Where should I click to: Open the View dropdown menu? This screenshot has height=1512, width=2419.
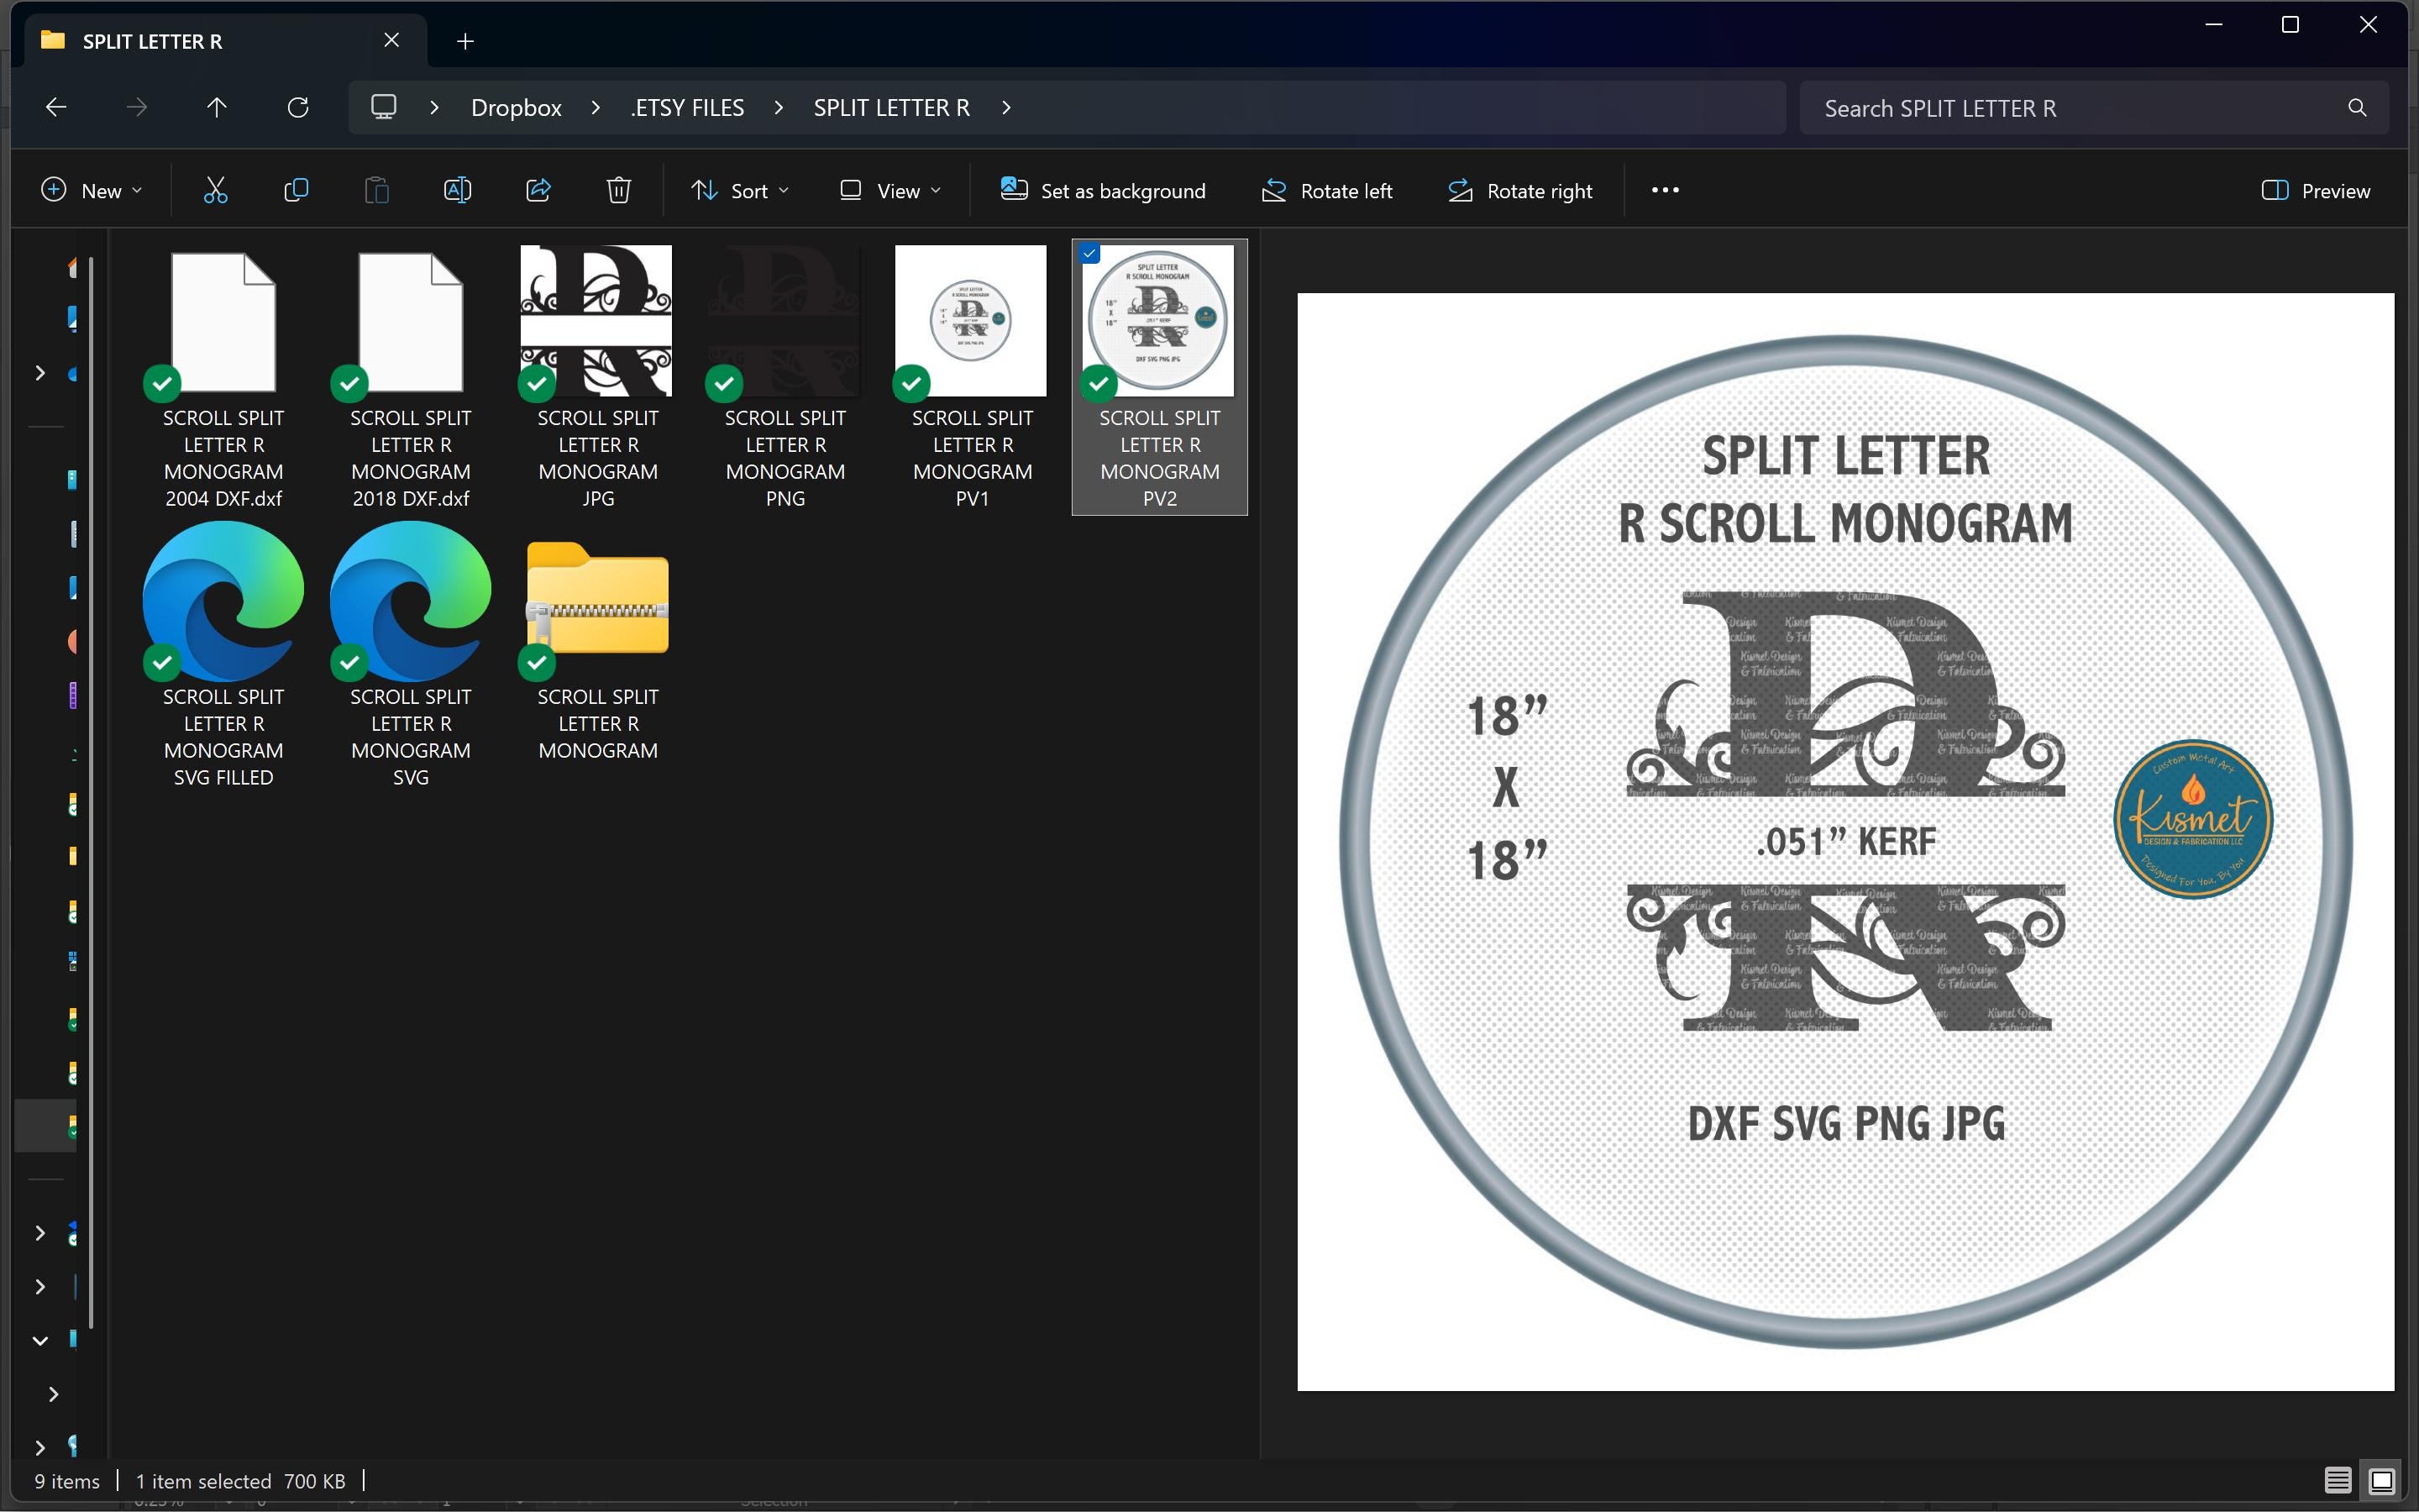[x=890, y=190]
